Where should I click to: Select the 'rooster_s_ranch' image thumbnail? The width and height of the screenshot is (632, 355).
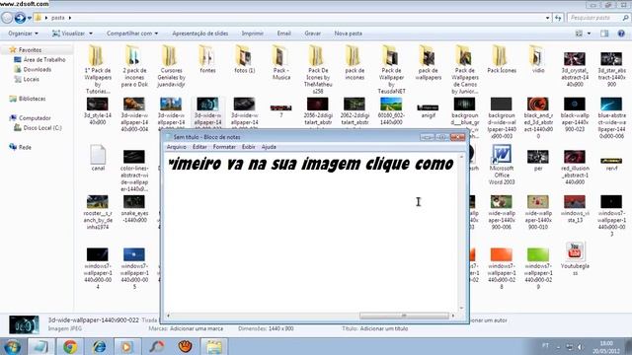tap(97, 201)
